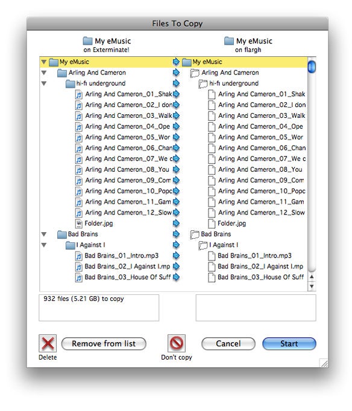Click the scrollbar up arrow
Image resolution: width=352 pixels, height=411 pixels.
tap(312, 277)
